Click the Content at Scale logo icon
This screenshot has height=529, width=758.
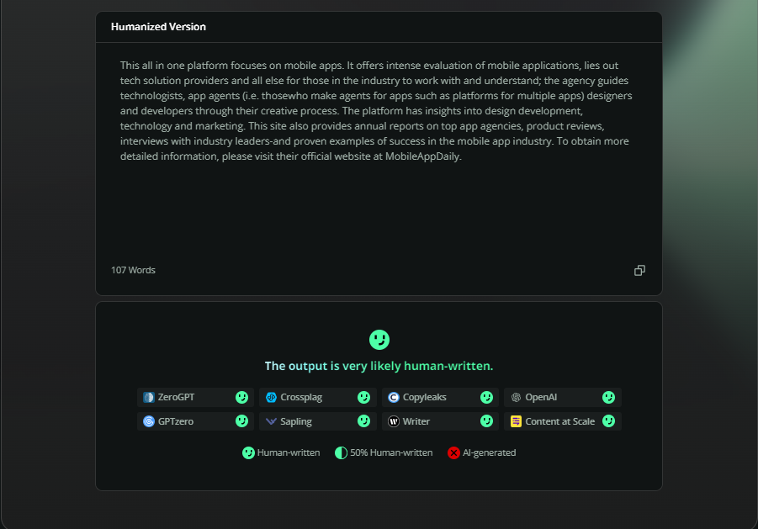[516, 421]
